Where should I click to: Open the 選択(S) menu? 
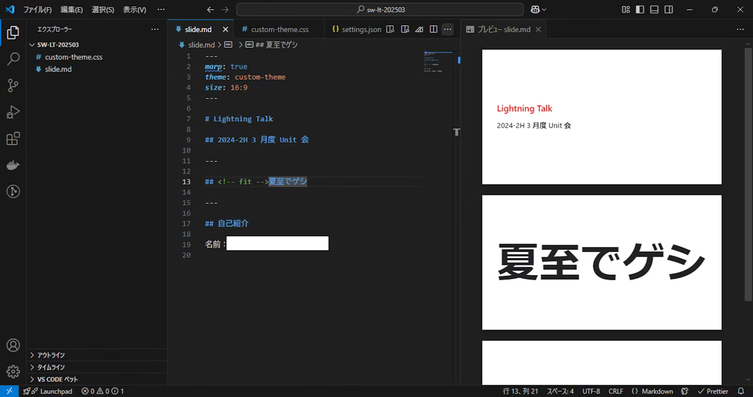103,10
